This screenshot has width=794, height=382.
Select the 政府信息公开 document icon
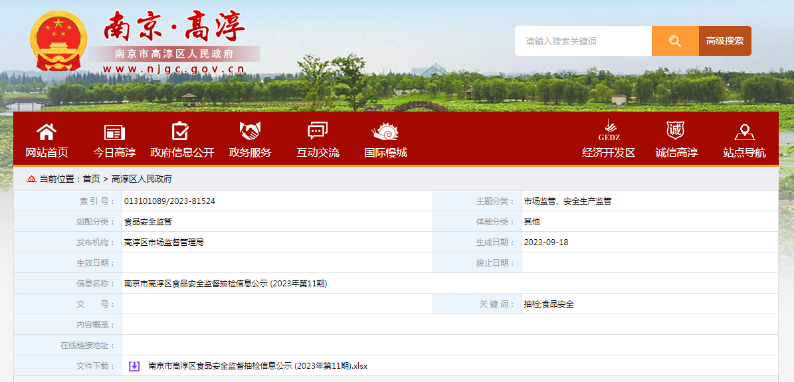pyautogui.click(x=181, y=132)
